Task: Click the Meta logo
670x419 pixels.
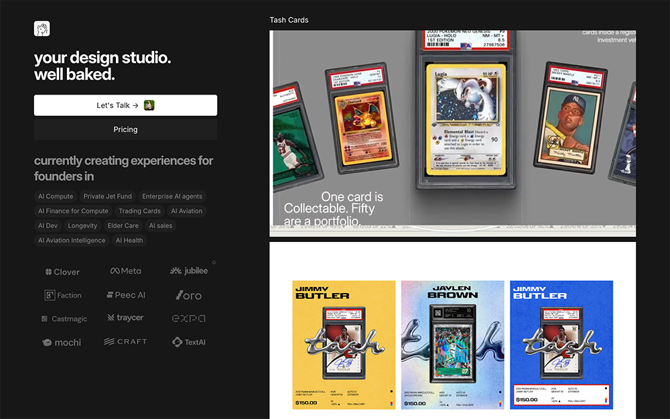Action: point(126,271)
